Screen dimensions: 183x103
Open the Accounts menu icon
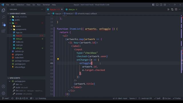pos(3,86)
